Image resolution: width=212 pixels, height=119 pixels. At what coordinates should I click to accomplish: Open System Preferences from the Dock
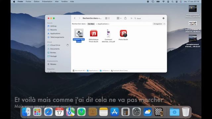(136, 112)
